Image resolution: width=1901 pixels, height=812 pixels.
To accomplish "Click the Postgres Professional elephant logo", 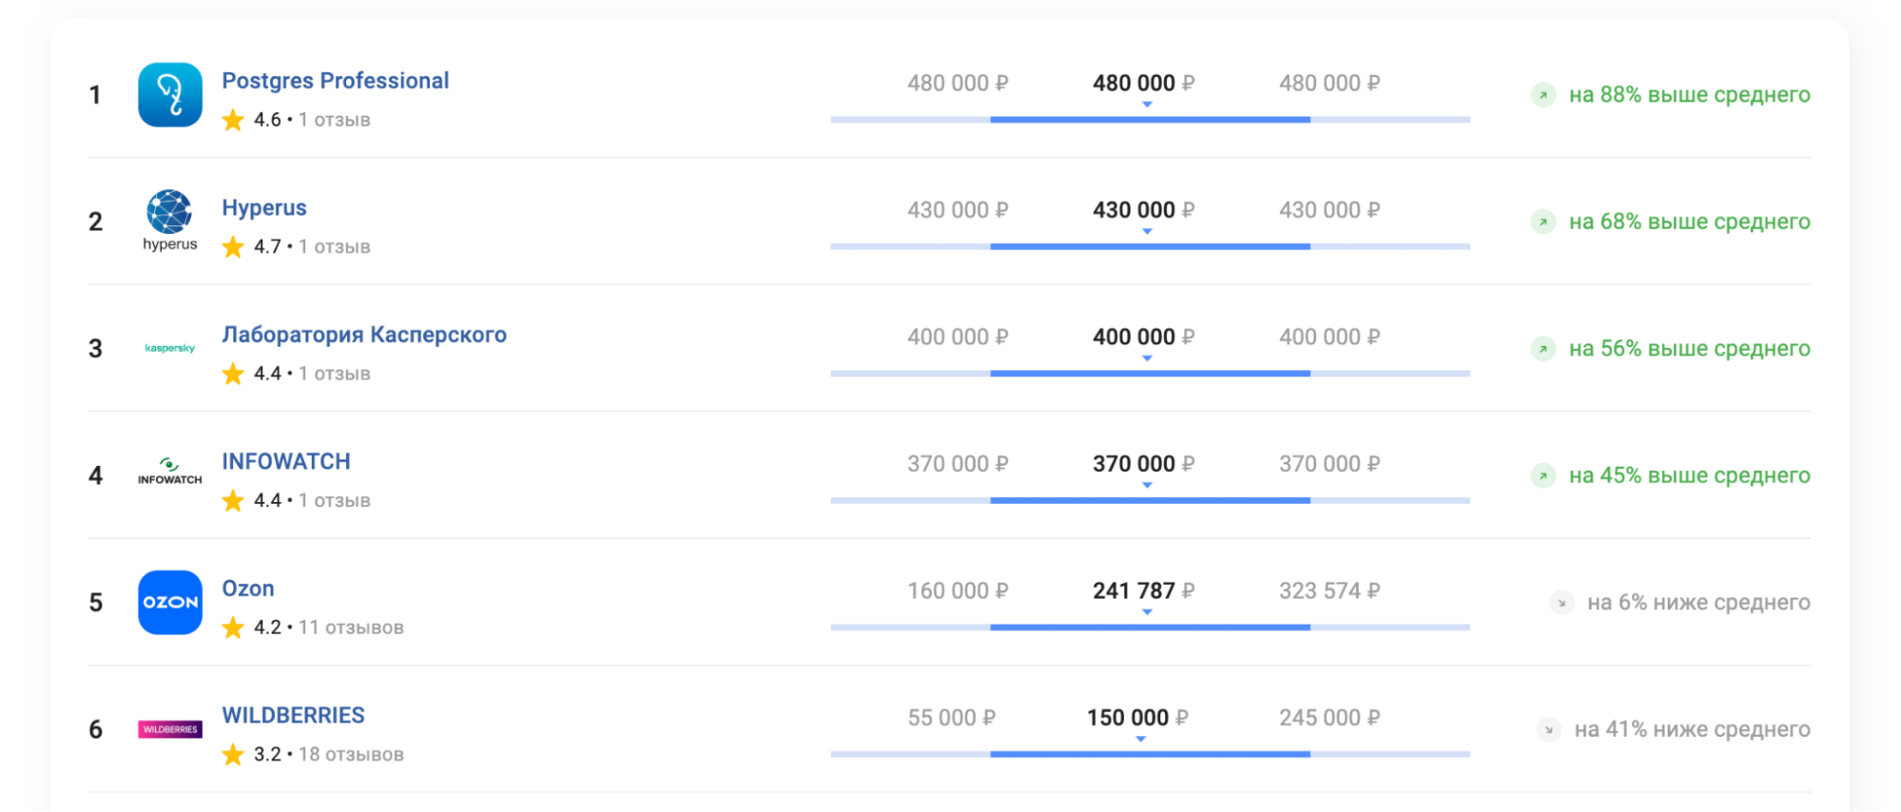I will pyautogui.click(x=170, y=95).
